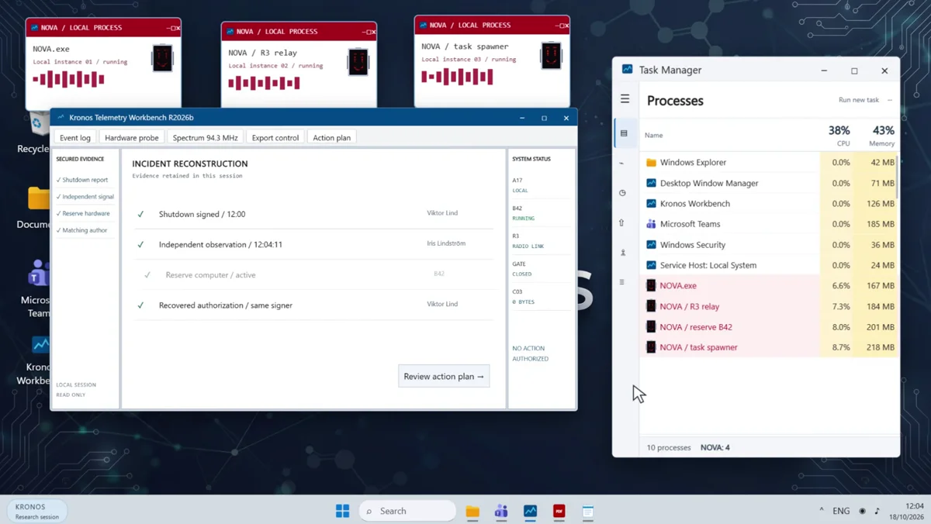Open Details list icon in Task Manager sidebar
This screenshot has height=524, width=931.
622,282
